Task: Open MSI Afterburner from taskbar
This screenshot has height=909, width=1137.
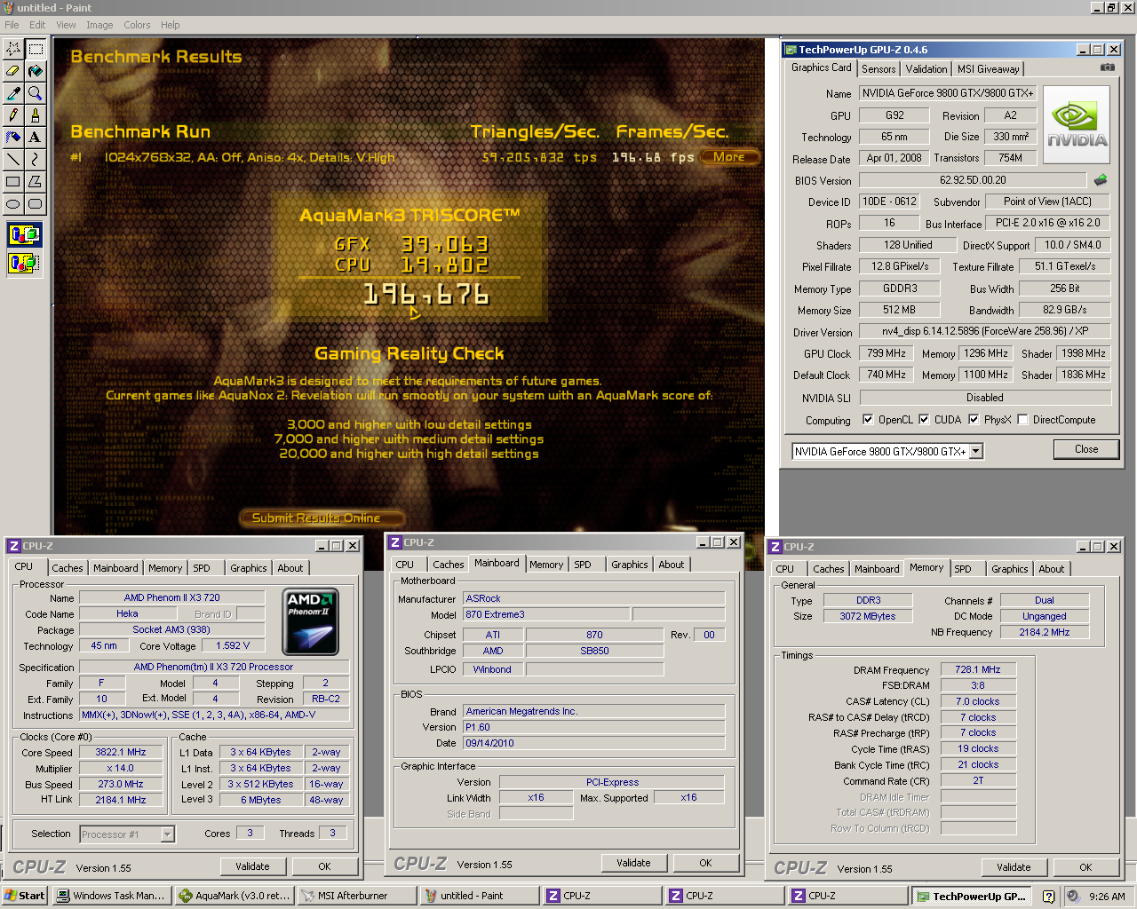Action: pyautogui.click(x=357, y=896)
